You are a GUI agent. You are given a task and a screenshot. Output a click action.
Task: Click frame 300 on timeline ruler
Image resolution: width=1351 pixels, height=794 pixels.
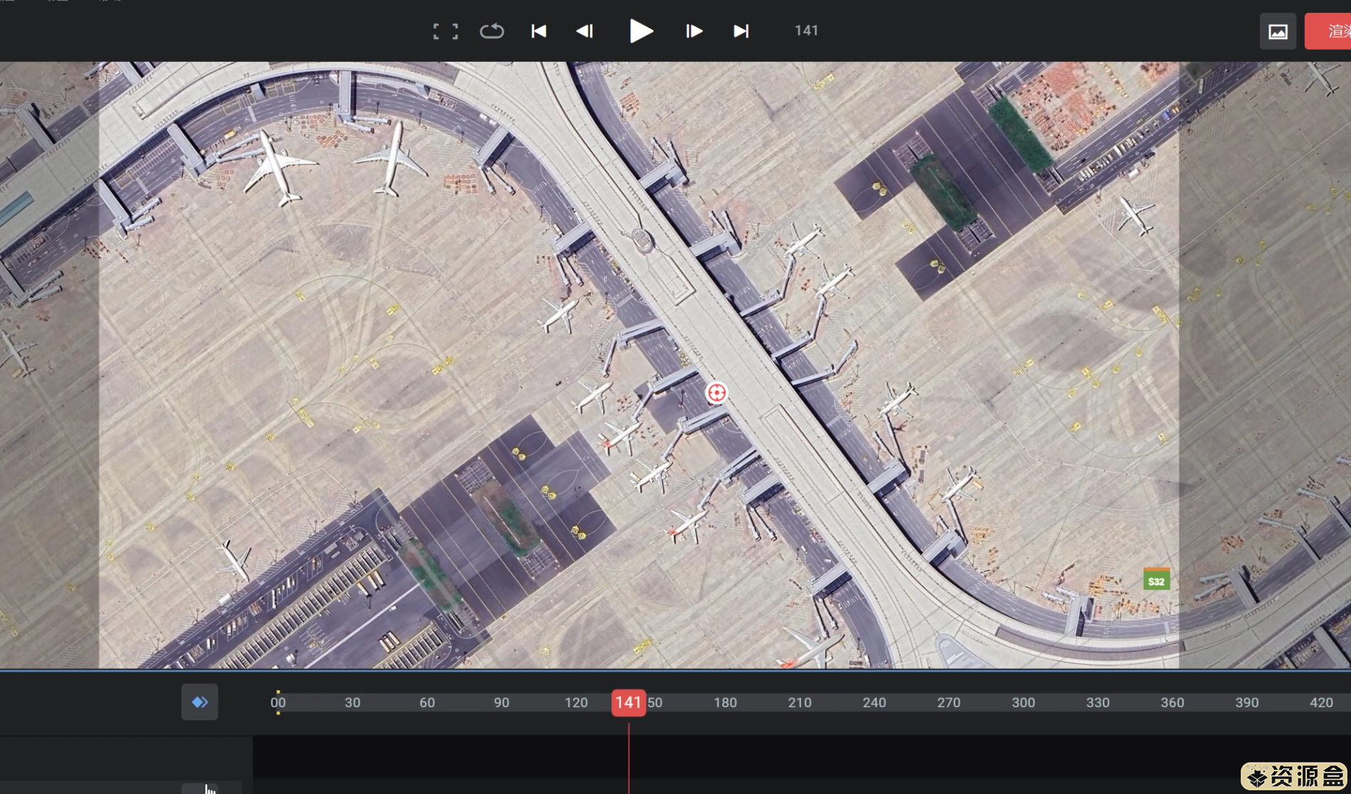coord(1023,702)
